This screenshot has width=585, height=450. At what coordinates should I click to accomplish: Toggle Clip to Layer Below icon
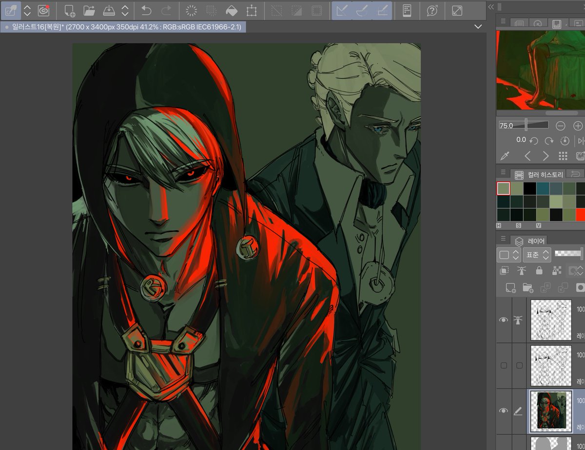(505, 270)
